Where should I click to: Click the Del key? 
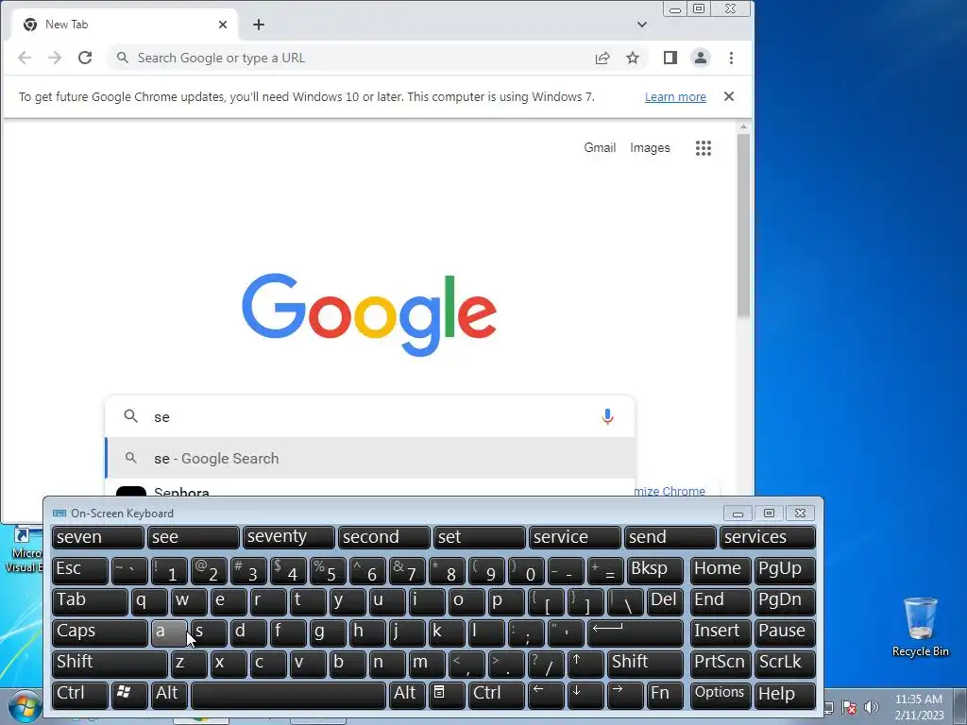pyautogui.click(x=665, y=601)
